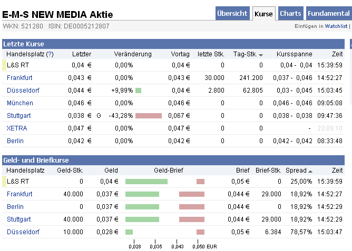Viewport: 352px width, 251px height.
Task: Click the Geld-Brief column header
Action: click(x=169, y=170)
